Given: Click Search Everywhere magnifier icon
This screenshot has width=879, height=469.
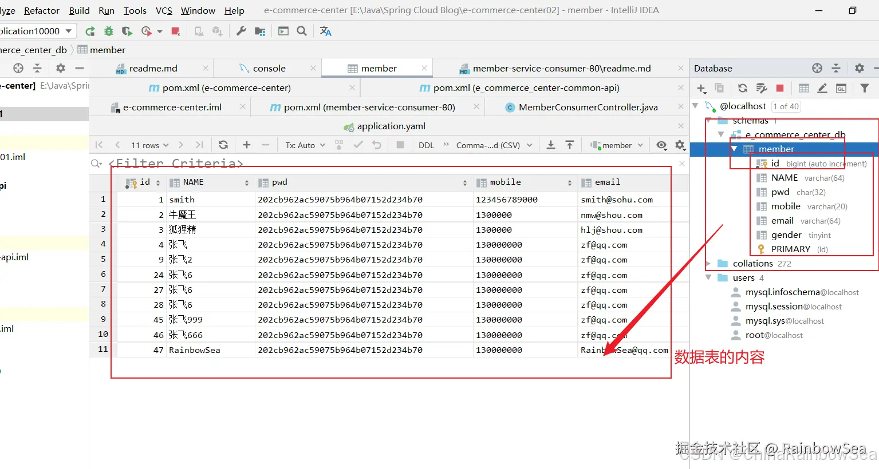Looking at the screenshot, I should pos(302,31).
